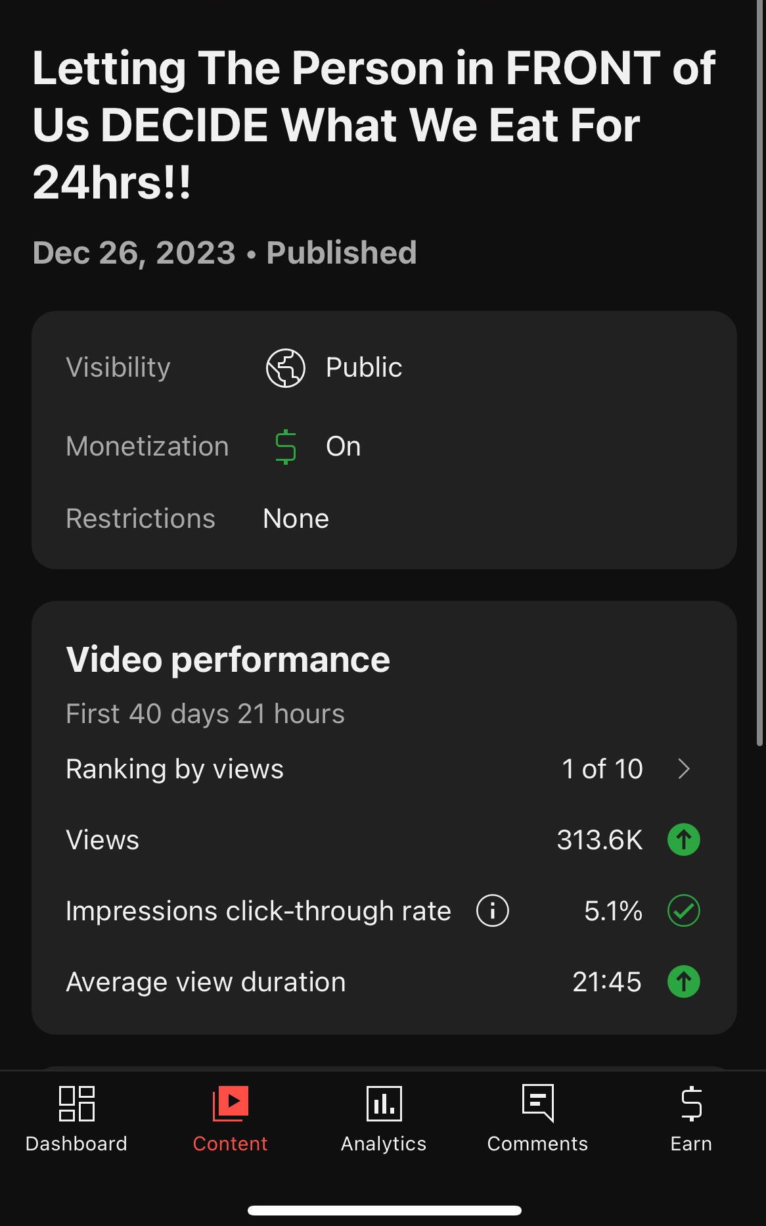Tap green up arrow next to Views
The height and width of the screenshot is (1226, 766).
point(683,840)
